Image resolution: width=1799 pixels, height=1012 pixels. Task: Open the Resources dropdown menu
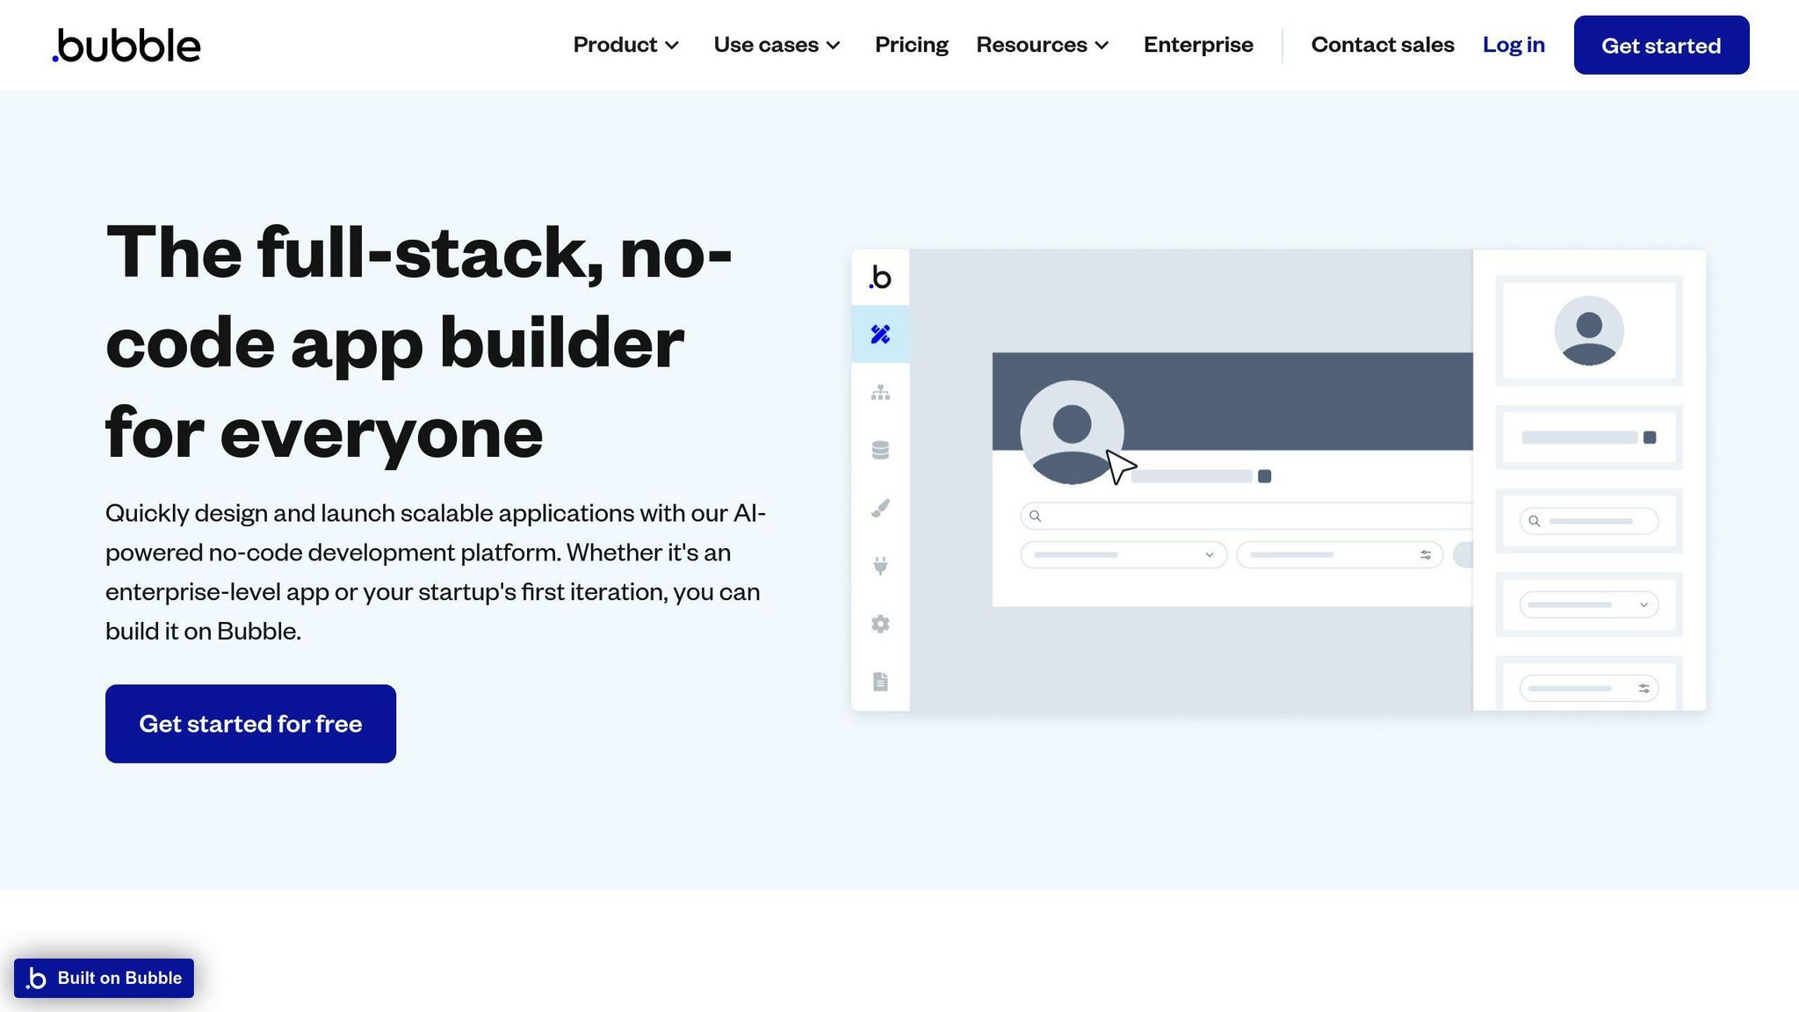click(x=1042, y=45)
